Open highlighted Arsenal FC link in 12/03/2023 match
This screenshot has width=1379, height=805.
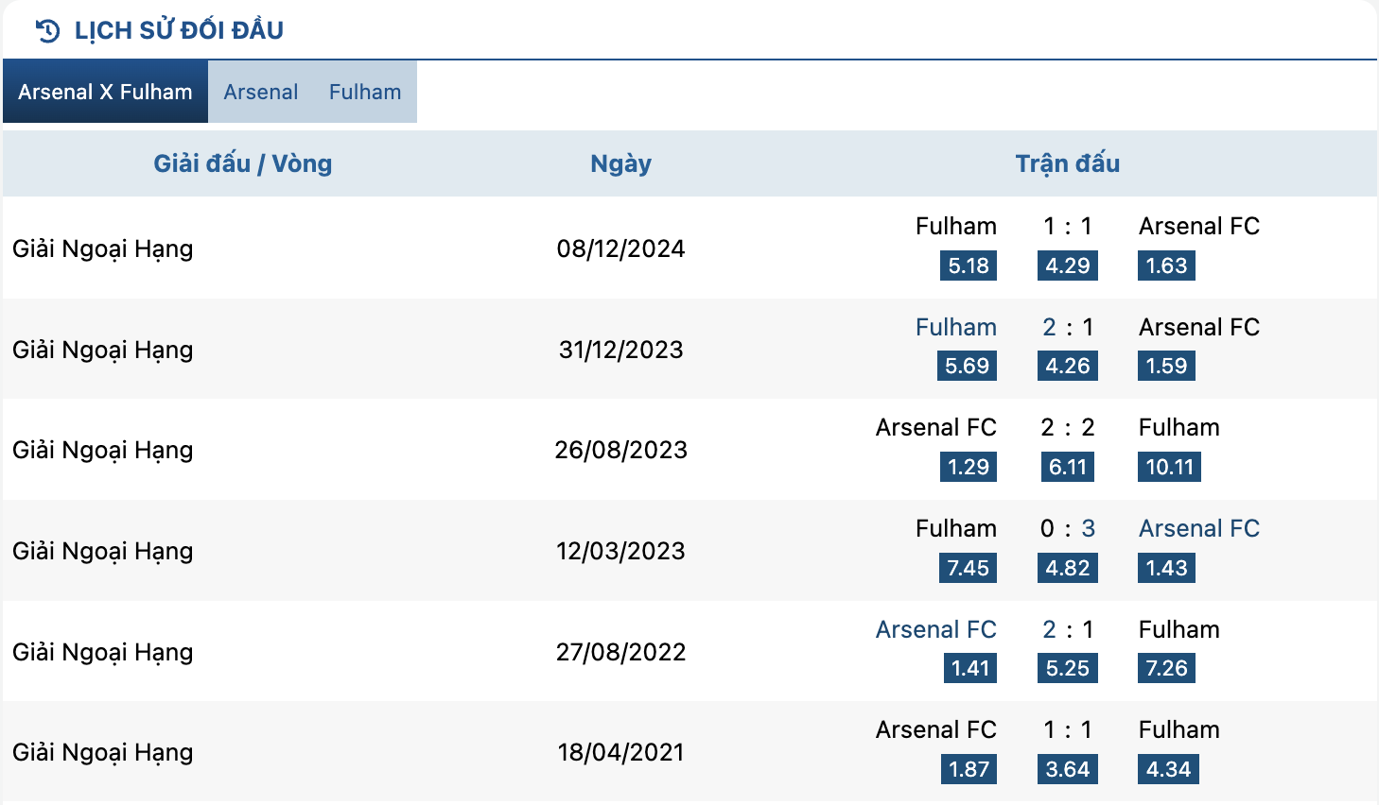pos(1199,528)
